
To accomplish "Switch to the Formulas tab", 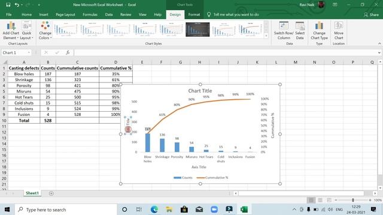I will (90, 14).
